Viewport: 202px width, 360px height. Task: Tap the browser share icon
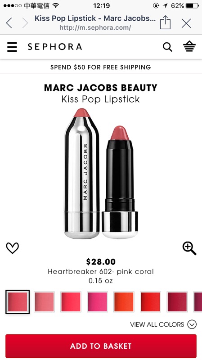point(165,23)
